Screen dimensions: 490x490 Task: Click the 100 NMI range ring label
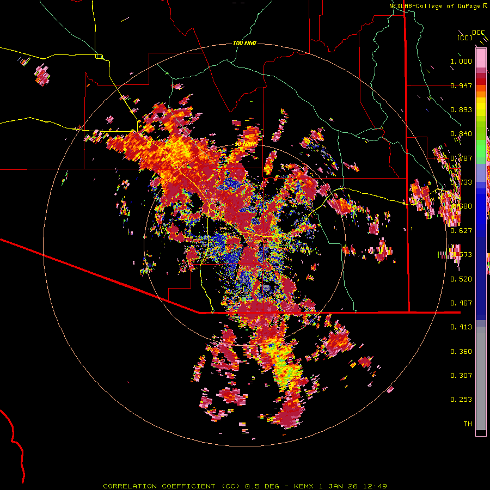pyautogui.click(x=244, y=43)
